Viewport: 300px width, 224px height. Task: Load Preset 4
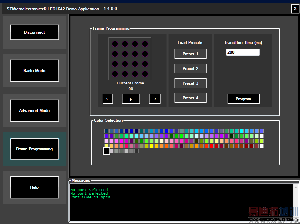click(190, 98)
